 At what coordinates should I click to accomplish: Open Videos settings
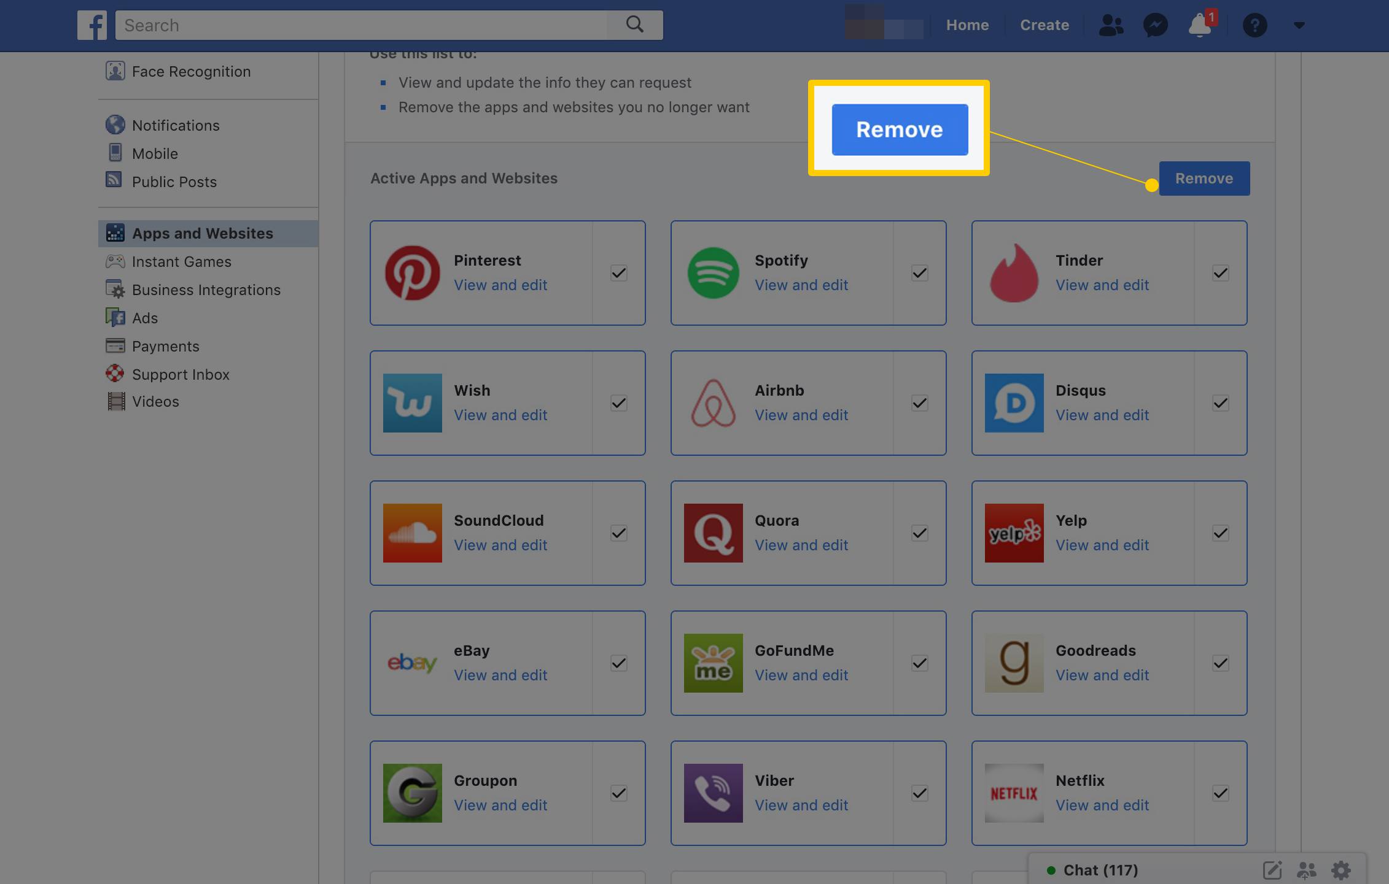click(208, 401)
